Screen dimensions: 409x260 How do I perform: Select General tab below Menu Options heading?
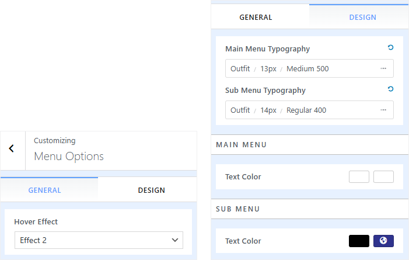(x=44, y=190)
